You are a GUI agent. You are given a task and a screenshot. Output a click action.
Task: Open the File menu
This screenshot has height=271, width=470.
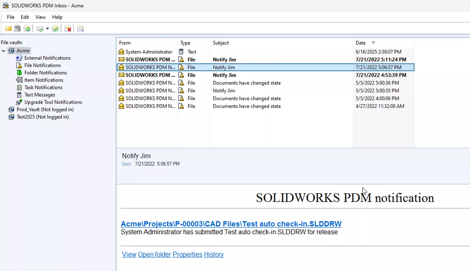click(11, 17)
